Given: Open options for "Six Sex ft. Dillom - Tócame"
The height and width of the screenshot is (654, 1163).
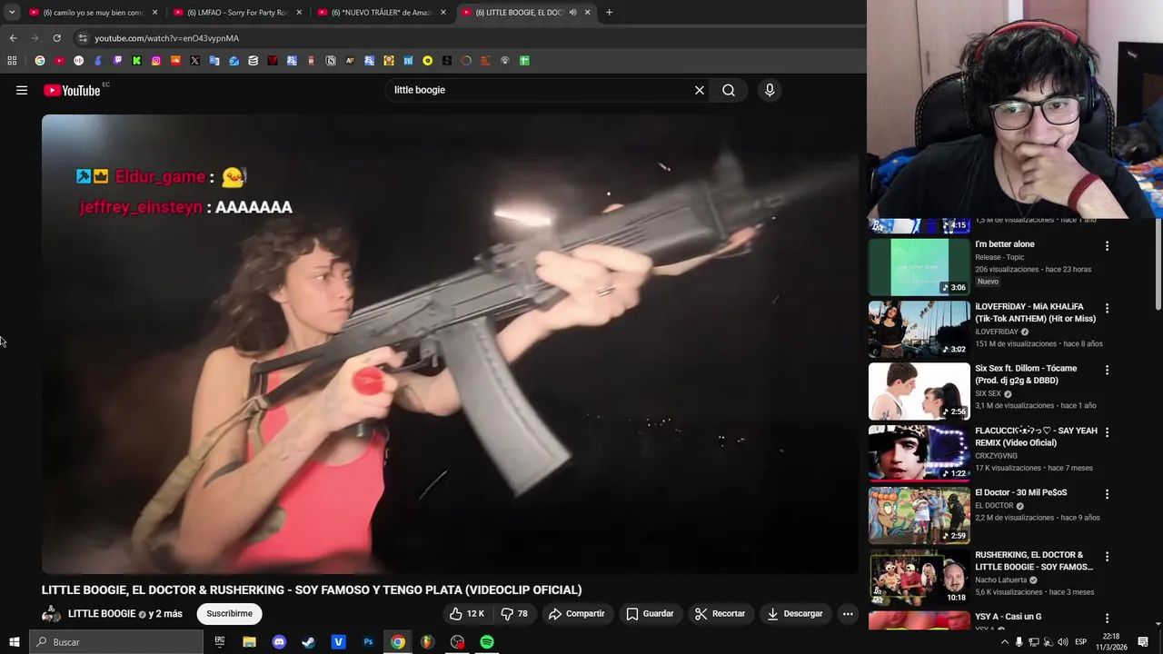Looking at the screenshot, I should (x=1107, y=371).
